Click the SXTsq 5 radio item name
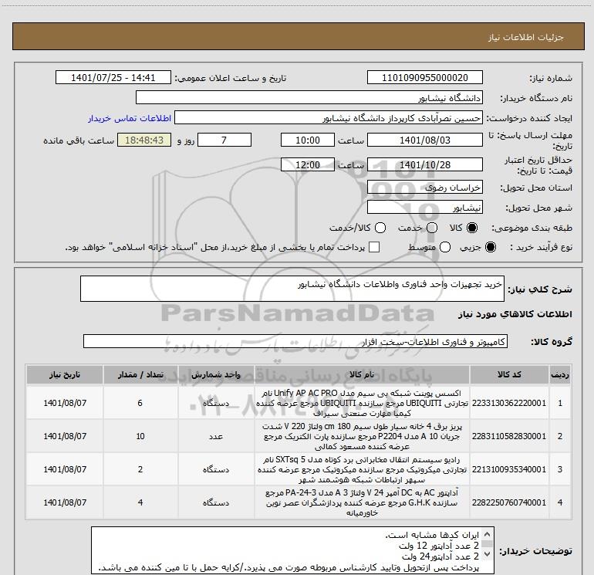 point(362,469)
